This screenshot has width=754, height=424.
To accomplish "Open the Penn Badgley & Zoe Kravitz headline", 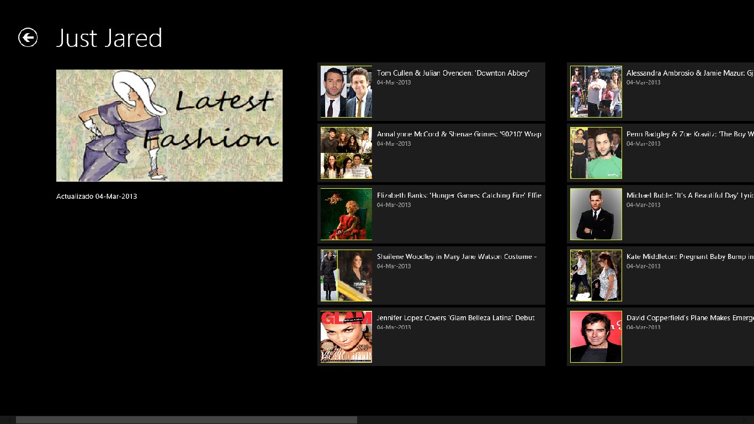I will coord(689,134).
